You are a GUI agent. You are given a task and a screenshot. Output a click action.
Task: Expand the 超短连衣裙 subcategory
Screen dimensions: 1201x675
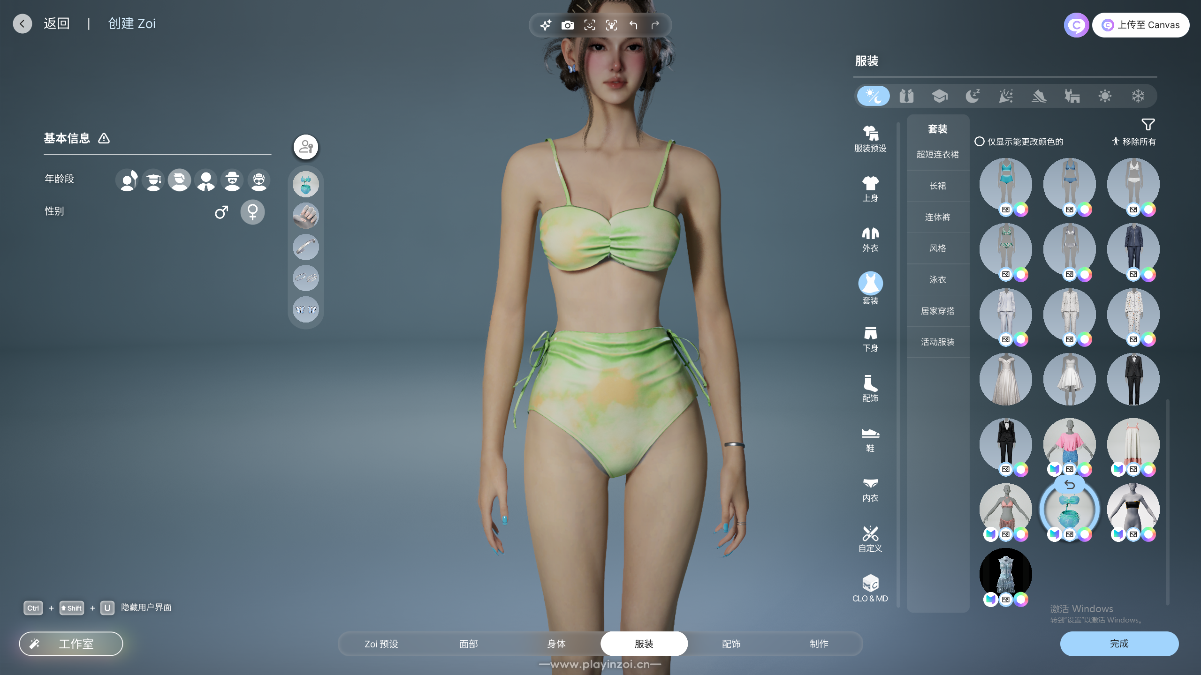pos(937,155)
